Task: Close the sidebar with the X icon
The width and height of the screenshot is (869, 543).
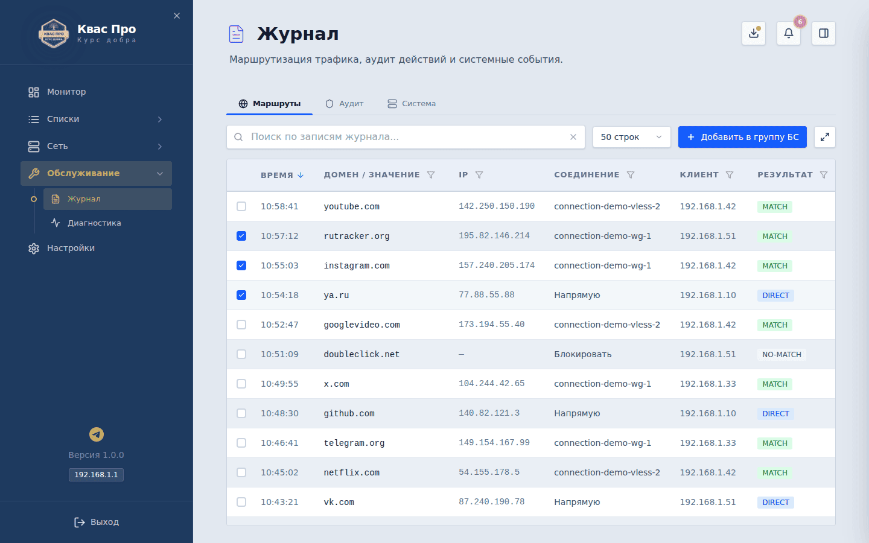Action: coord(177,16)
